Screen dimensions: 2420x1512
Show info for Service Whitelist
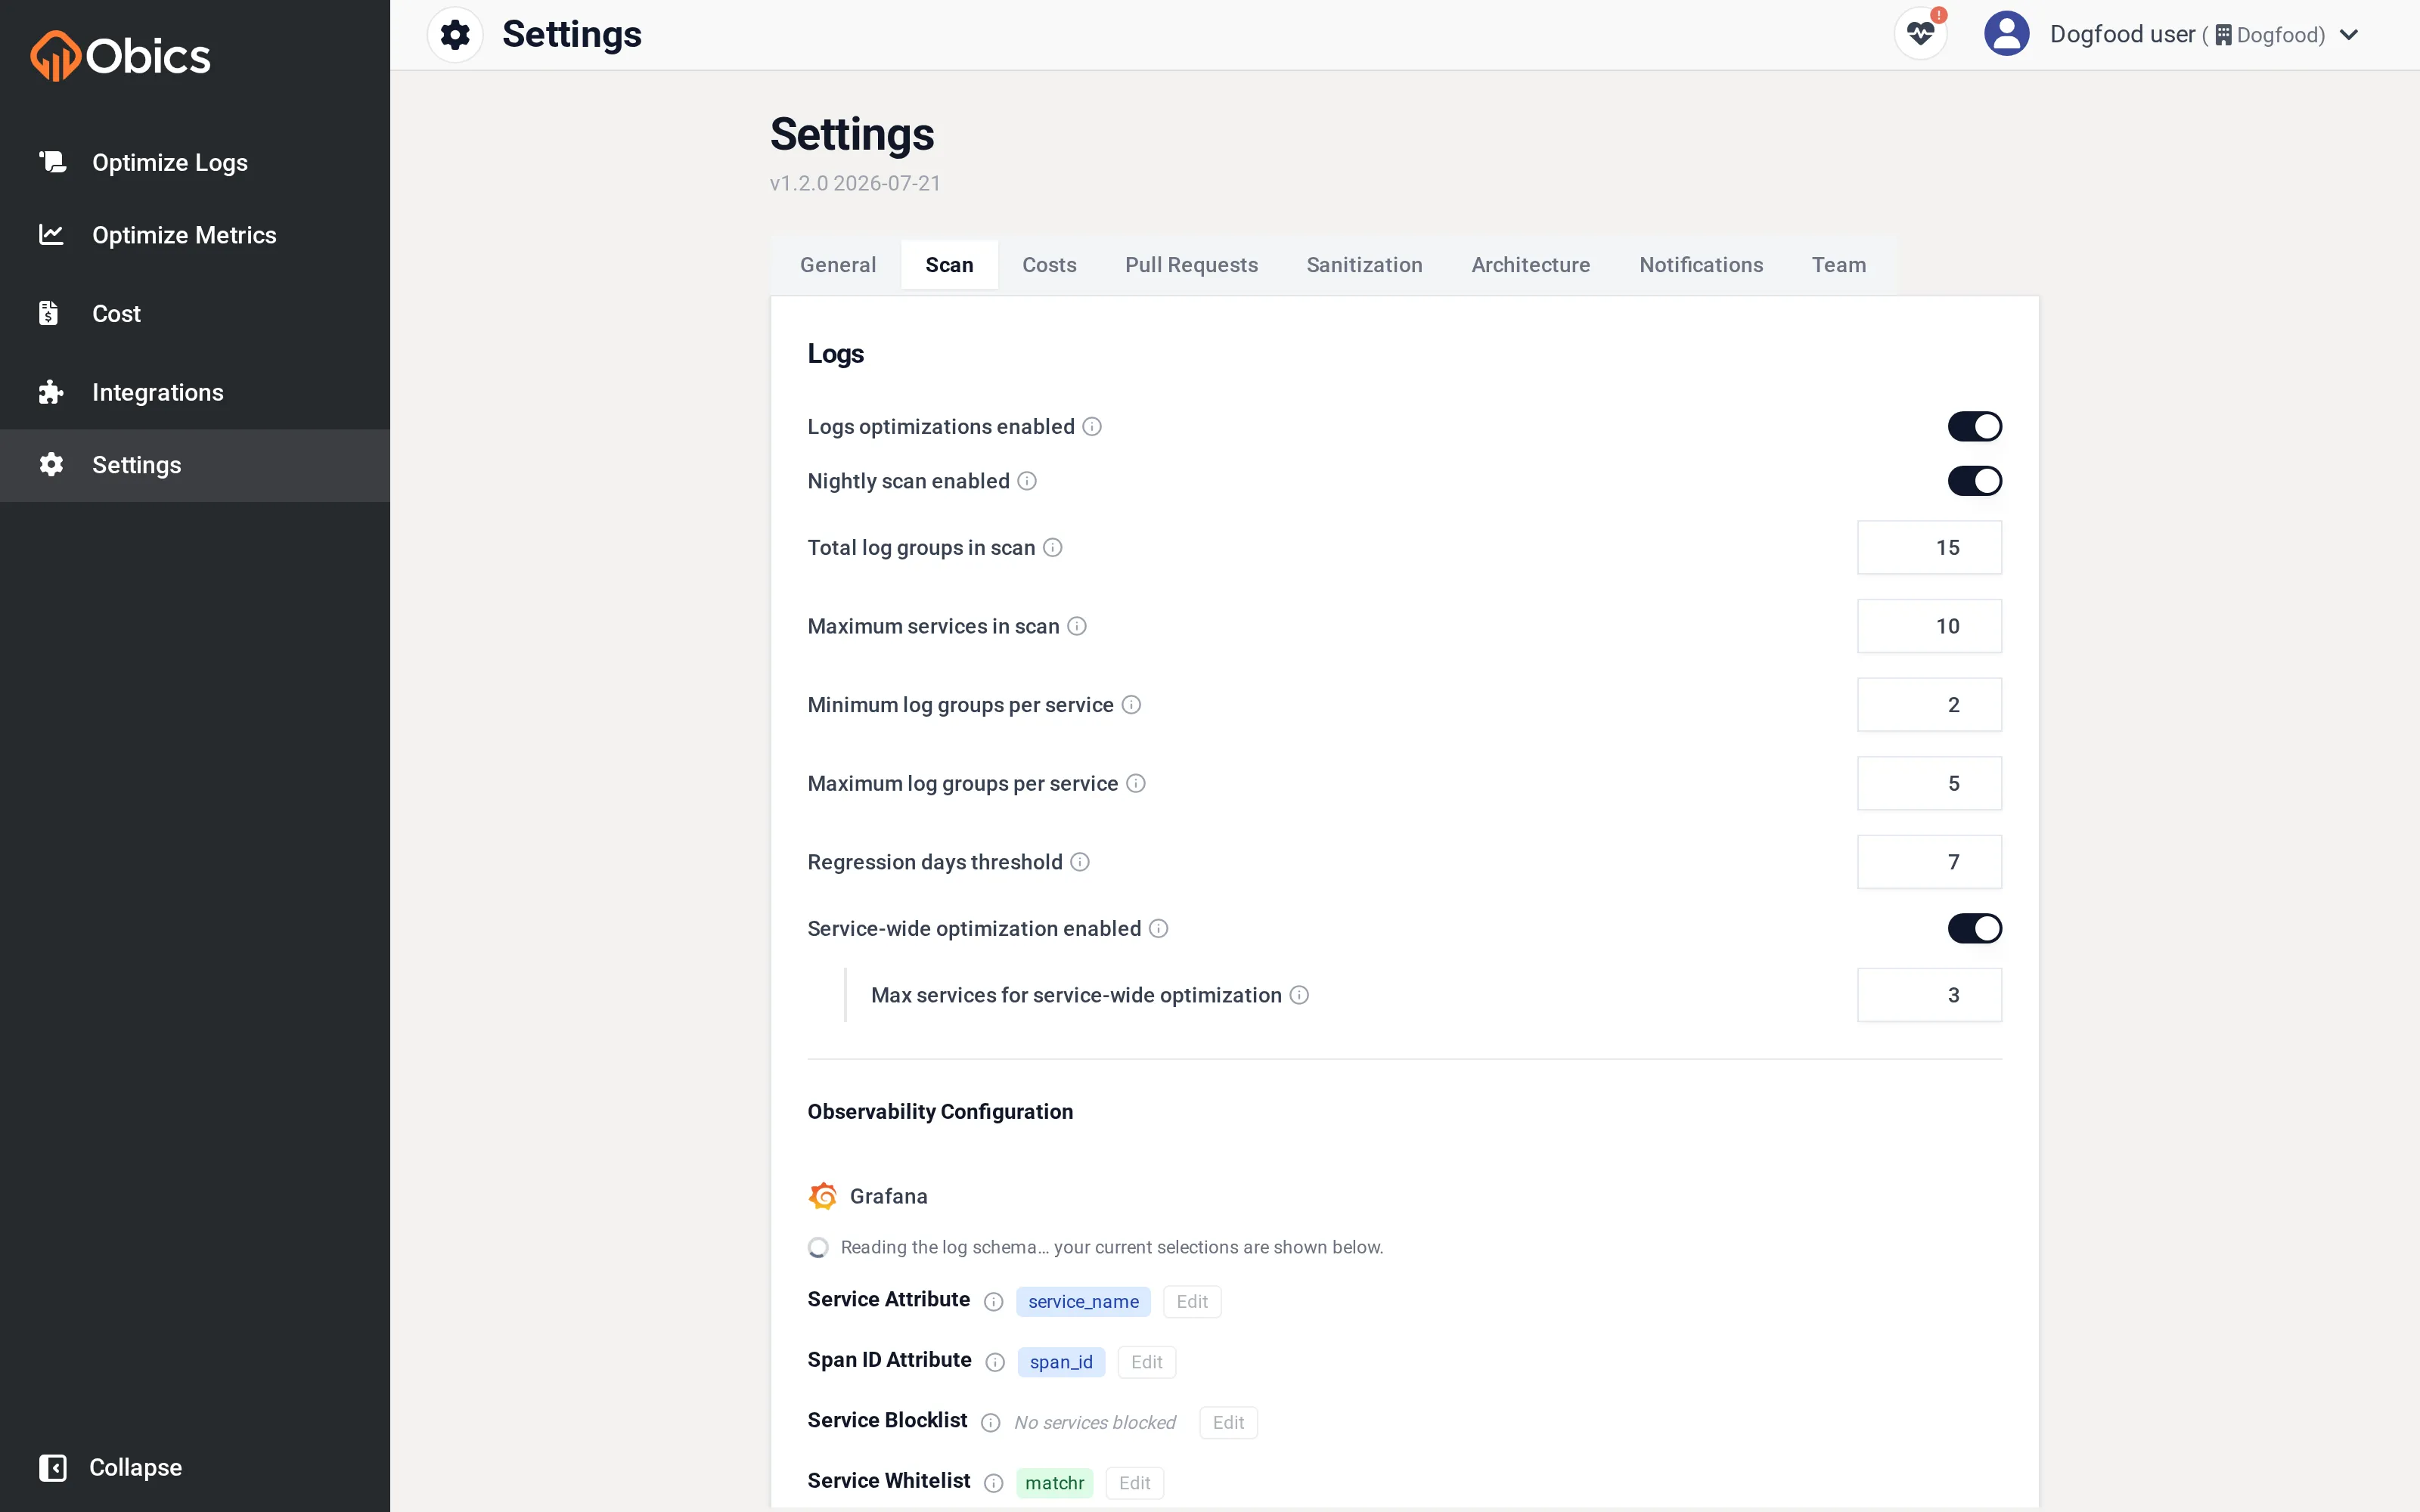993,1483
